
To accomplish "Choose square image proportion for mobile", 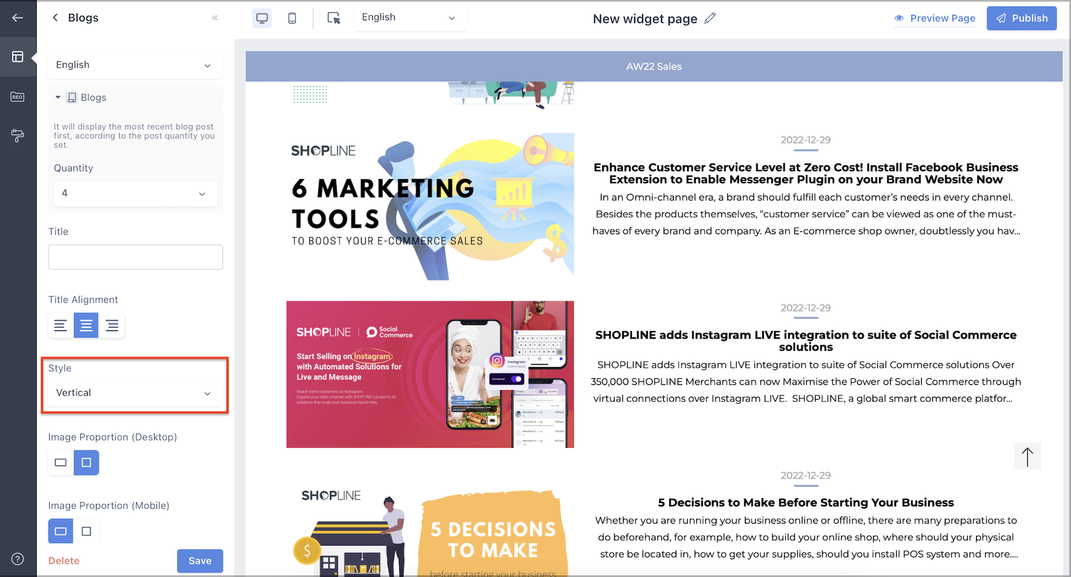I will point(86,531).
